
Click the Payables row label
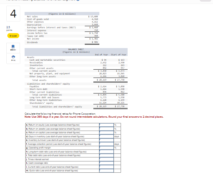click(34, 86)
